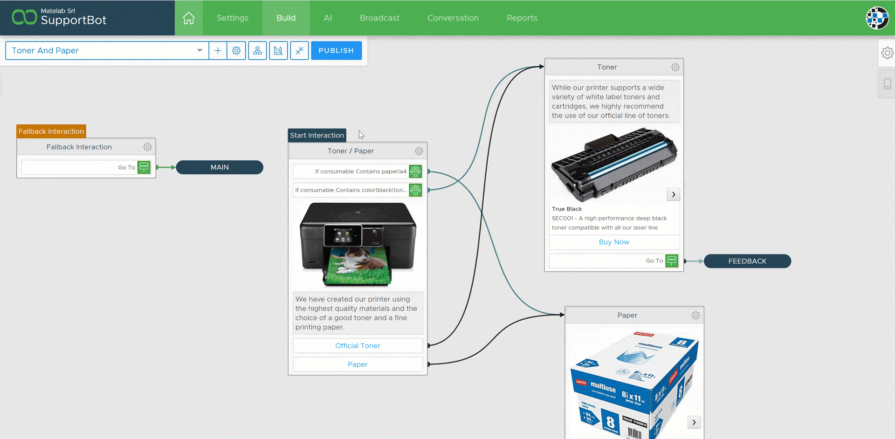Click the condition icon for color|black|ton rule

point(415,190)
